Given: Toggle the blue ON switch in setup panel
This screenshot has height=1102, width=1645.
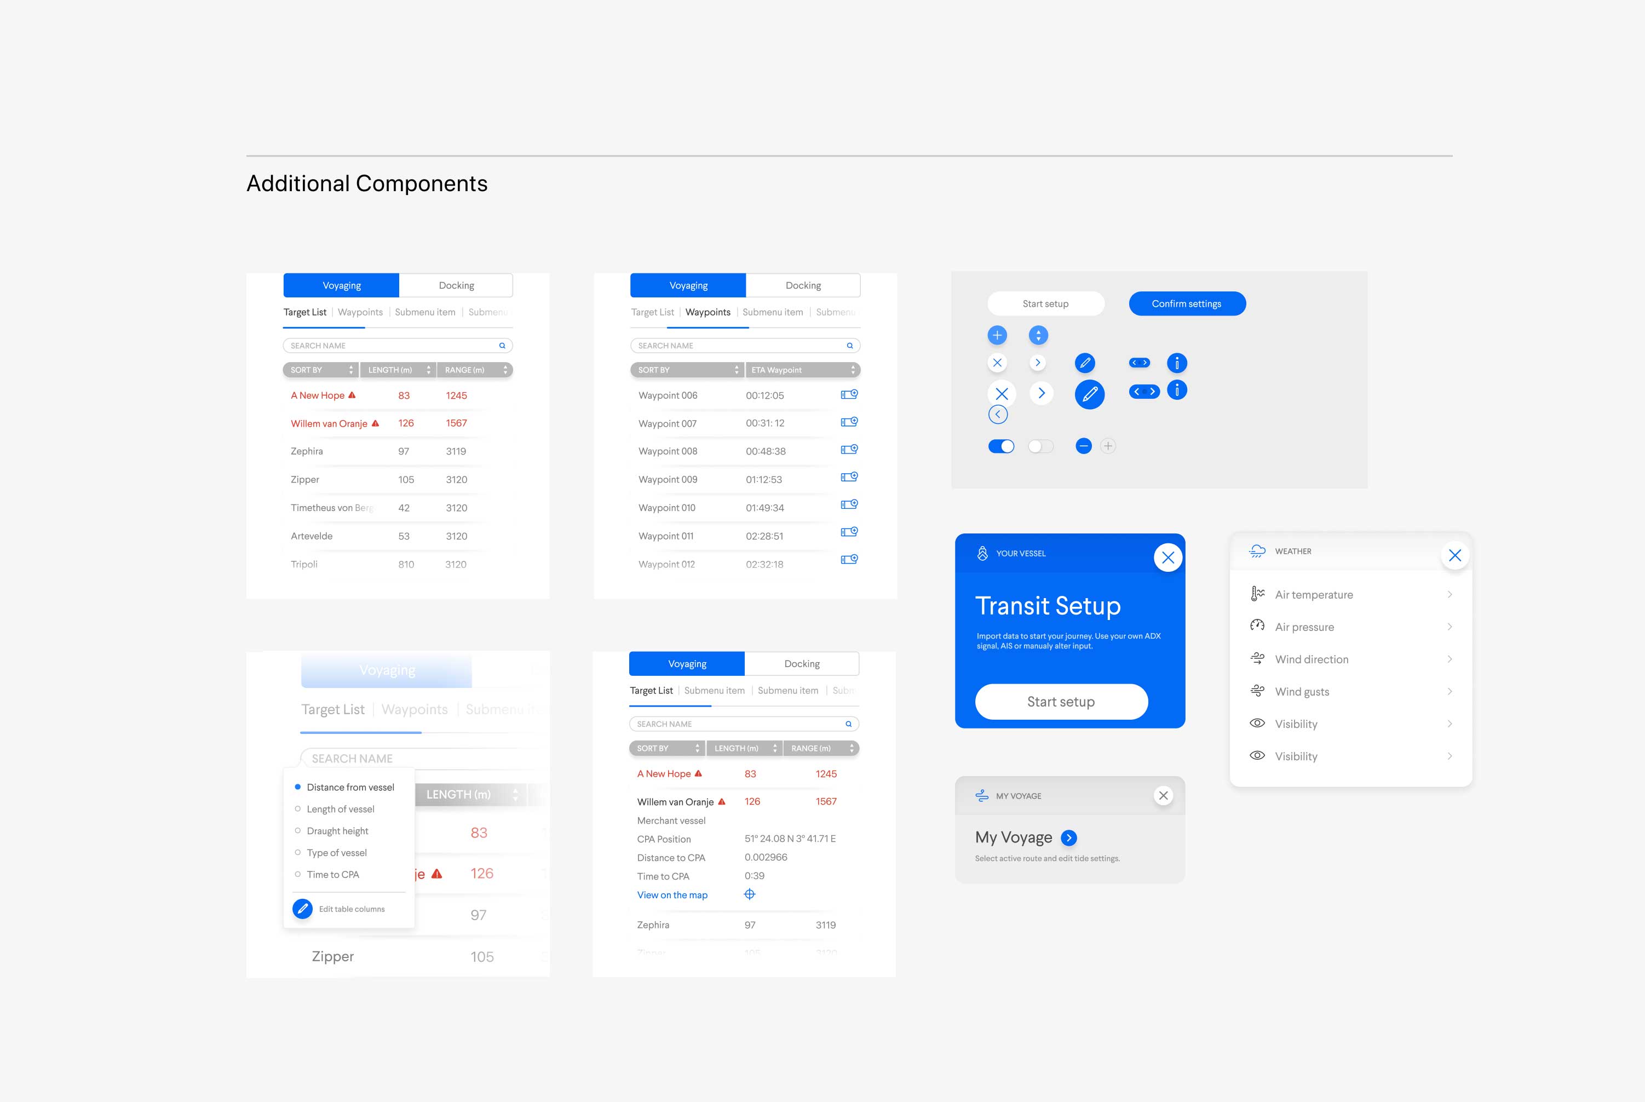Looking at the screenshot, I should [x=1002, y=446].
